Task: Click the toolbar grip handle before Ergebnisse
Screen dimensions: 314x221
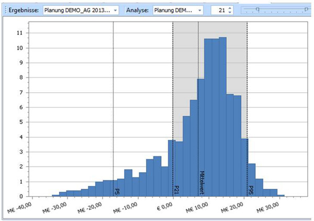Action: click(3, 10)
